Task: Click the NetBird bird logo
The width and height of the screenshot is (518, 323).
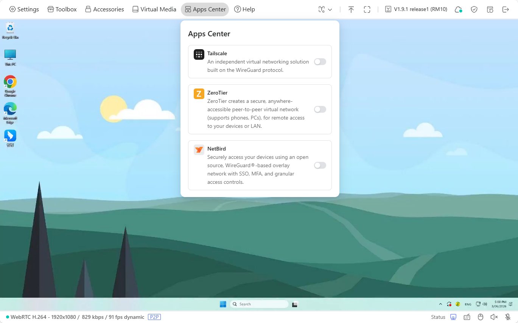Action: (x=199, y=150)
